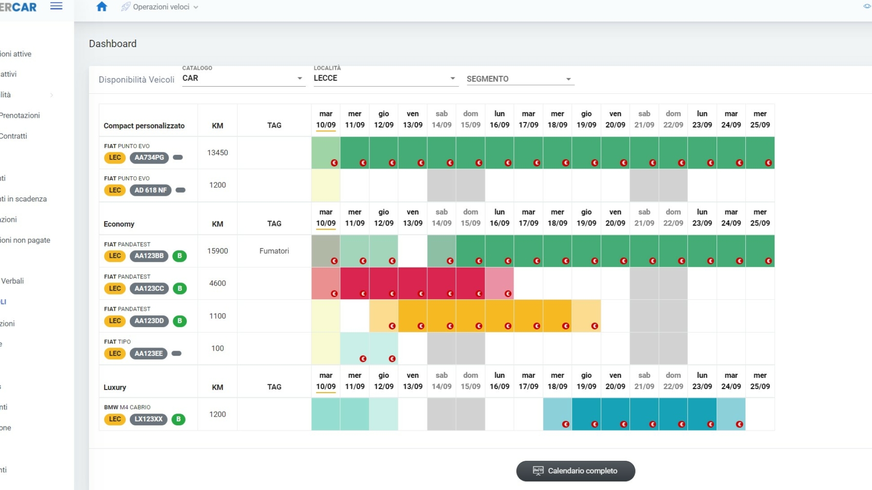
Task: Click euro icon on LX123XX 18/09 cell
Action: click(x=566, y=424)
